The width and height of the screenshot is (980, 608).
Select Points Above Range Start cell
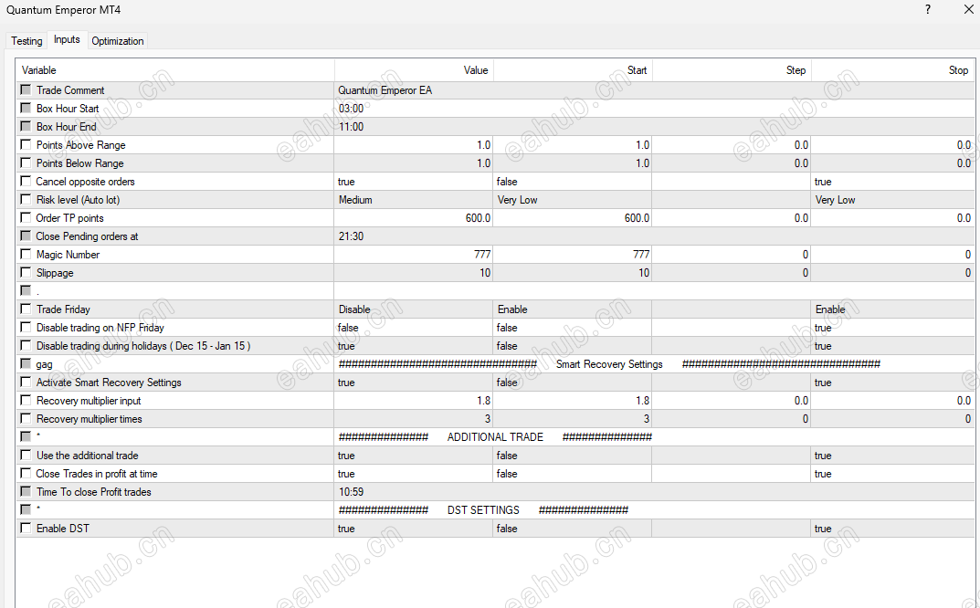(573, 145)
